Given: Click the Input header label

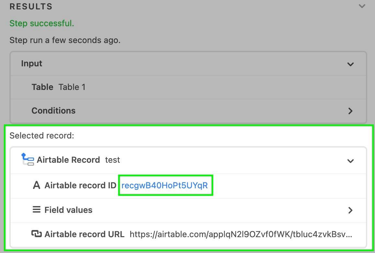Looking at the screenshot, I should pos(31,63).
